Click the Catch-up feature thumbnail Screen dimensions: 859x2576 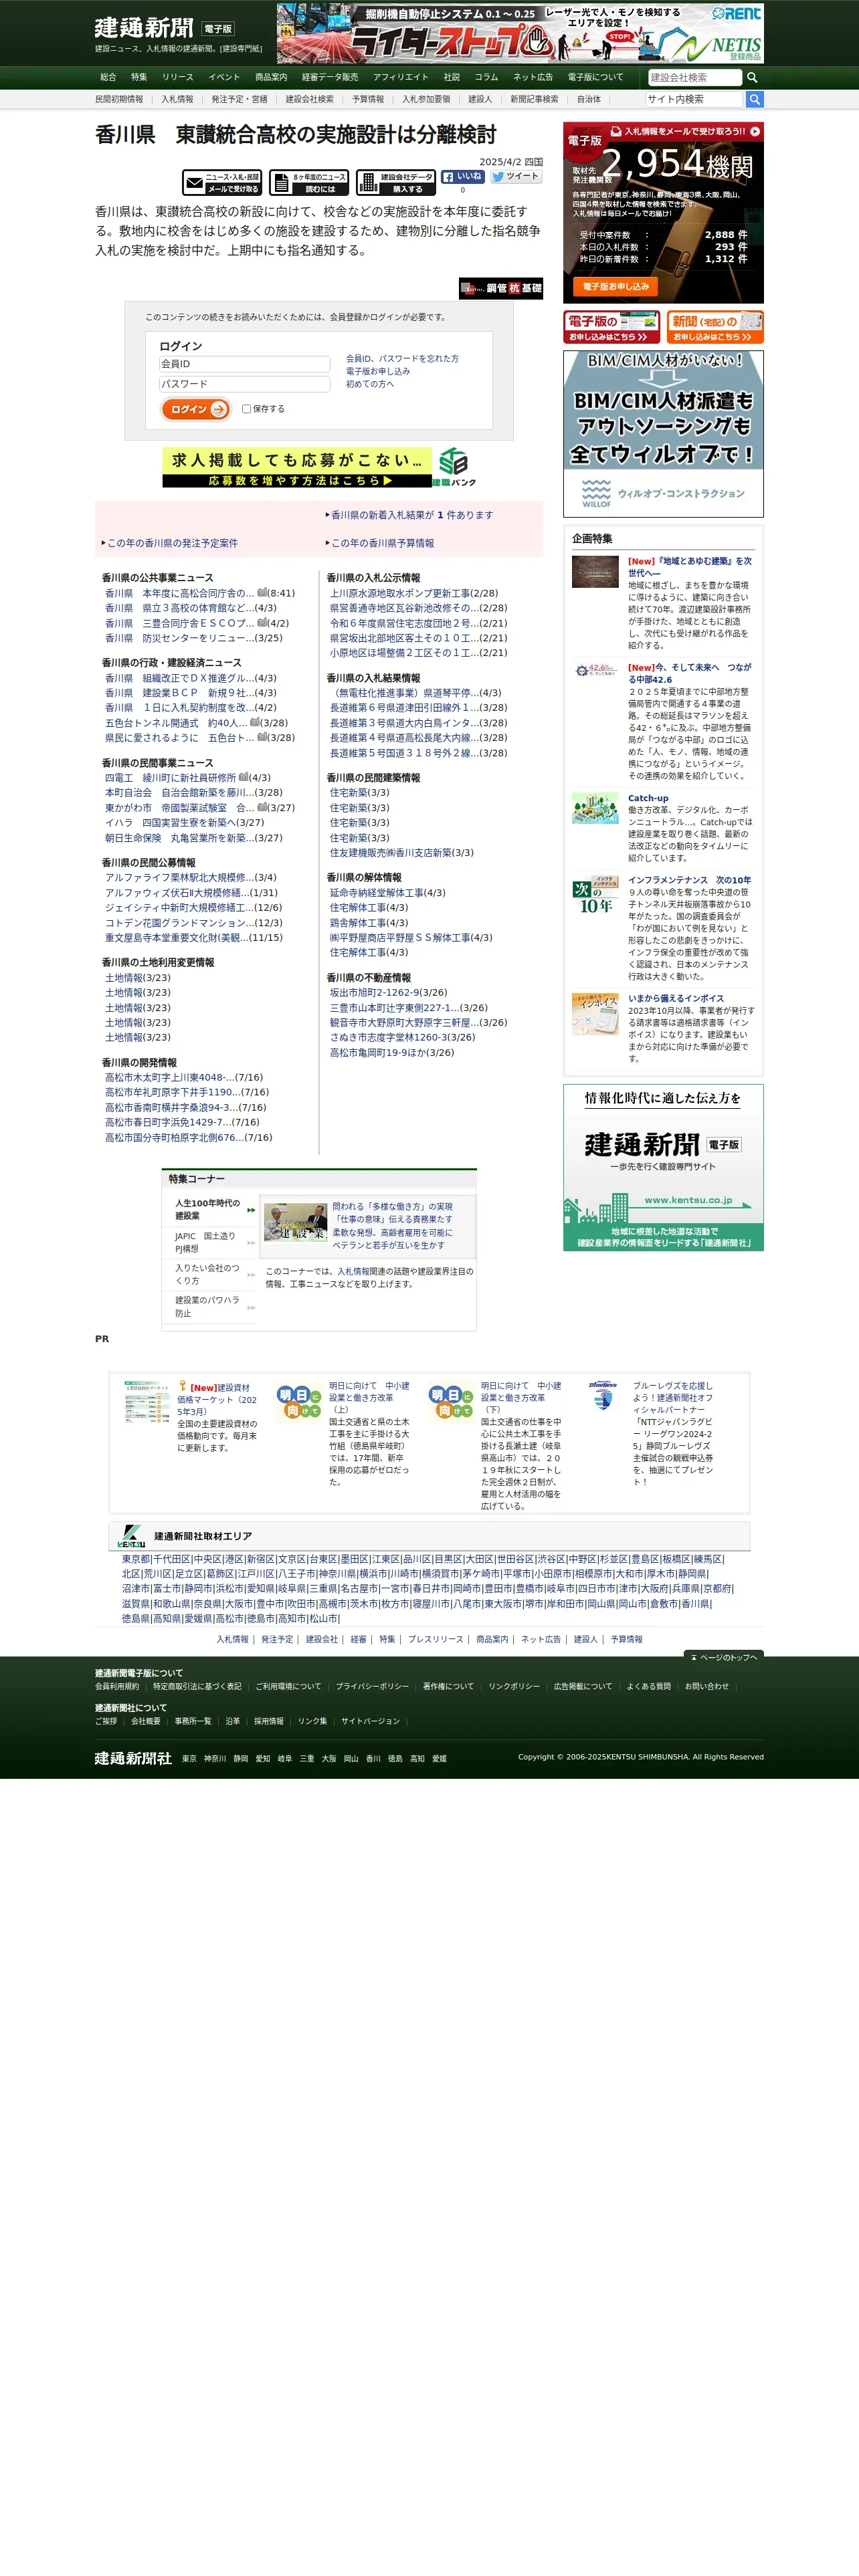595,808
